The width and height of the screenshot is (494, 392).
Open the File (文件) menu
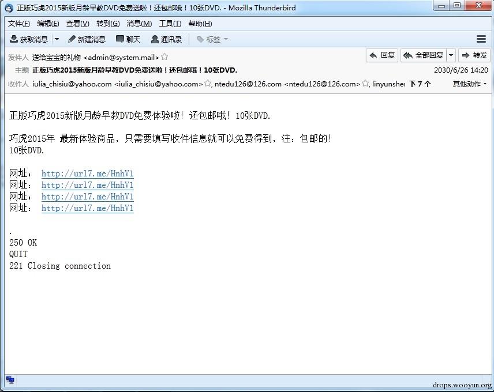click(x=19, y=24)
